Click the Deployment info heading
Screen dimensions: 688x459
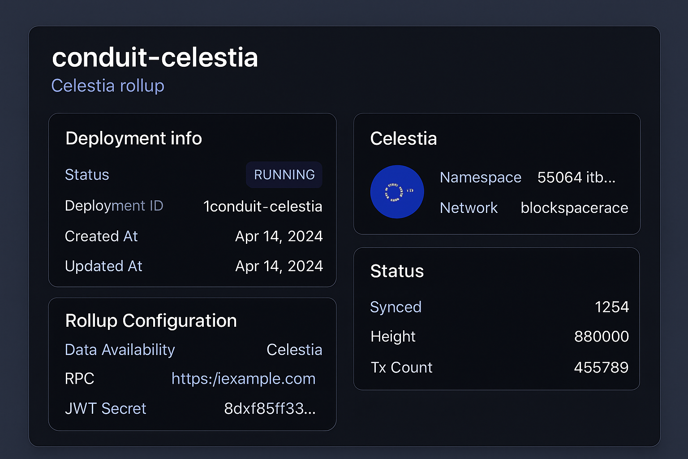pos(133,139)
